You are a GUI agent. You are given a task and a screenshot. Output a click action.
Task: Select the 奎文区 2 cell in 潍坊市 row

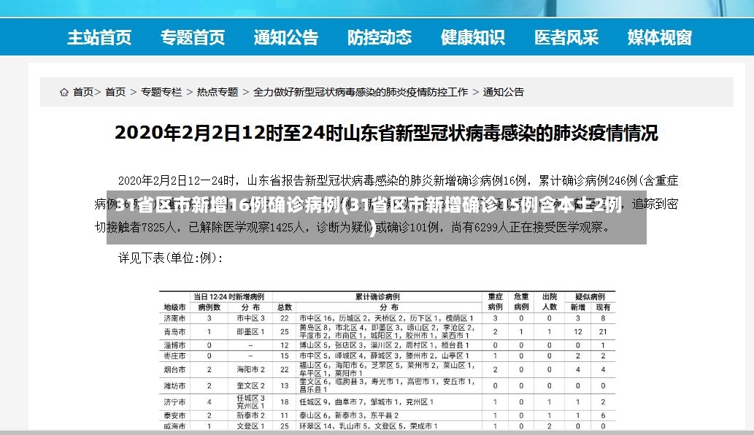250,385
